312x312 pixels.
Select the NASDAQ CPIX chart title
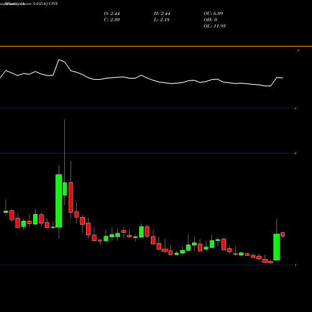[45, 4]
